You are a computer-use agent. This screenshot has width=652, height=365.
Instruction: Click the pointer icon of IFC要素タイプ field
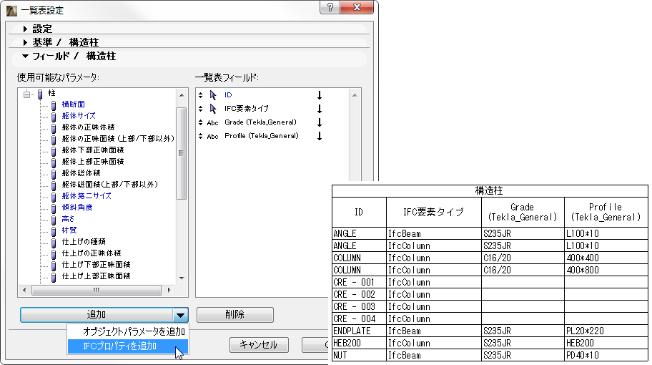(213, 109)
